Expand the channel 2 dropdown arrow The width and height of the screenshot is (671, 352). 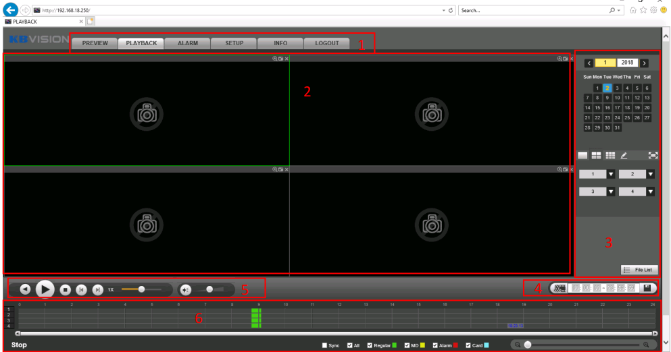[650, 174]
